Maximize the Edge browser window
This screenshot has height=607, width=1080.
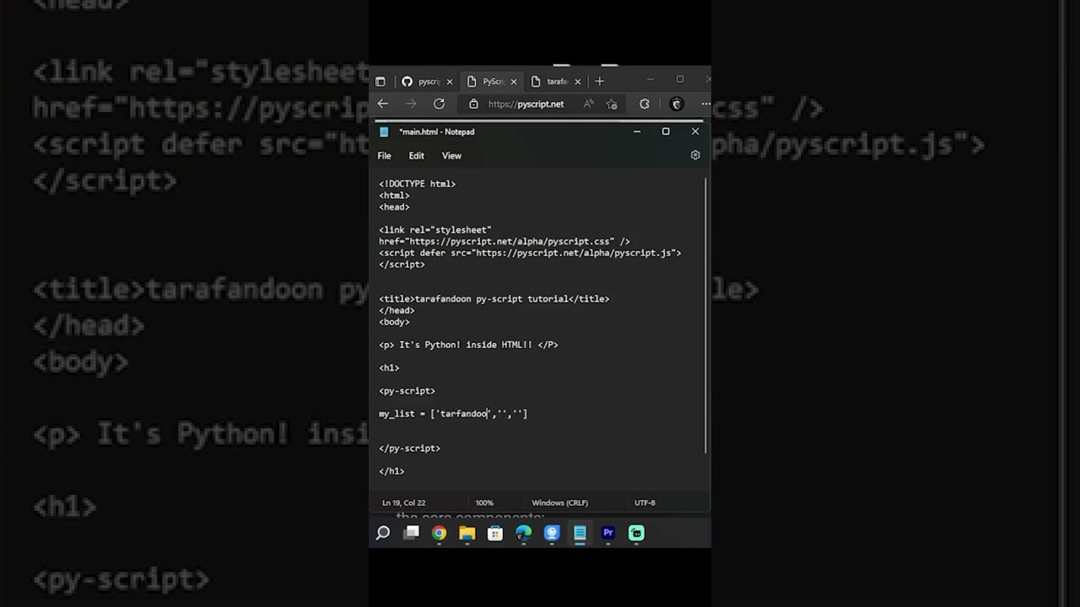pyautogui.click(x=680, y=79)
